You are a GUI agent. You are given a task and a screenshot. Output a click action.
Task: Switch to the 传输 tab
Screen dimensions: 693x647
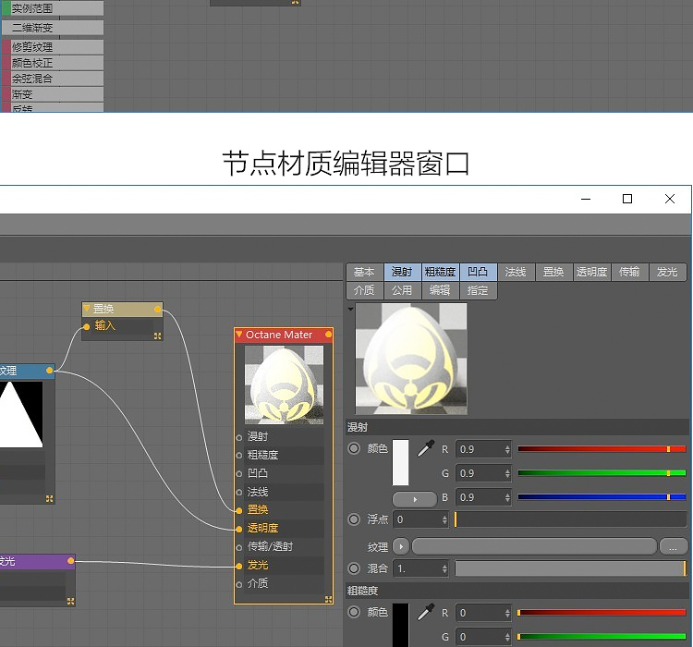[x=629, y=272]
